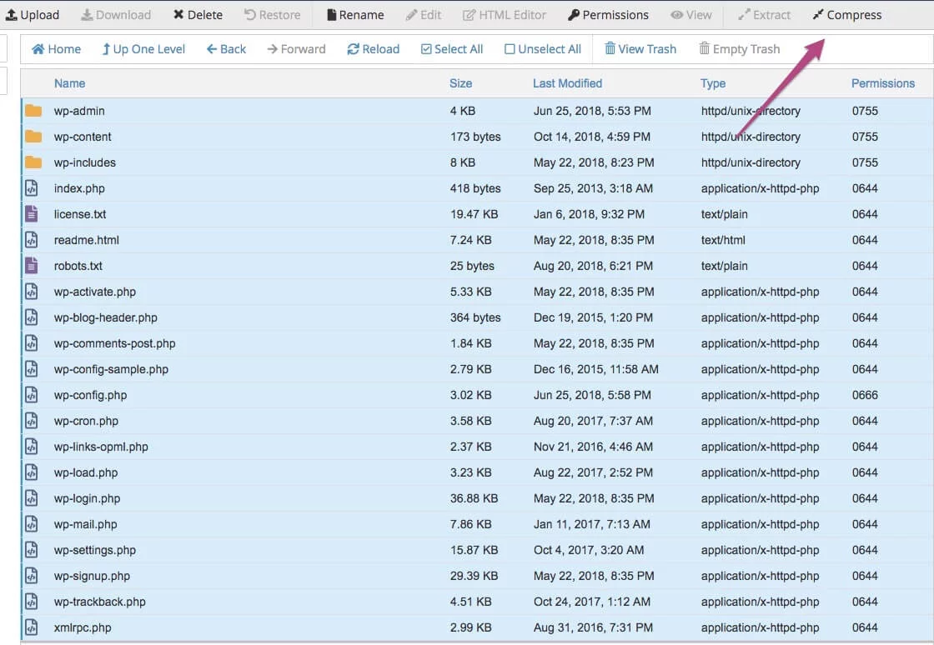
Task: Click the license.txt file icon
Action: [32, 214]
